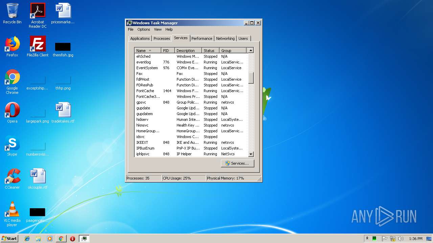Select the thhp.png desktop file
The width and height of the screenshot is (433, 243).
coord(63,83)
